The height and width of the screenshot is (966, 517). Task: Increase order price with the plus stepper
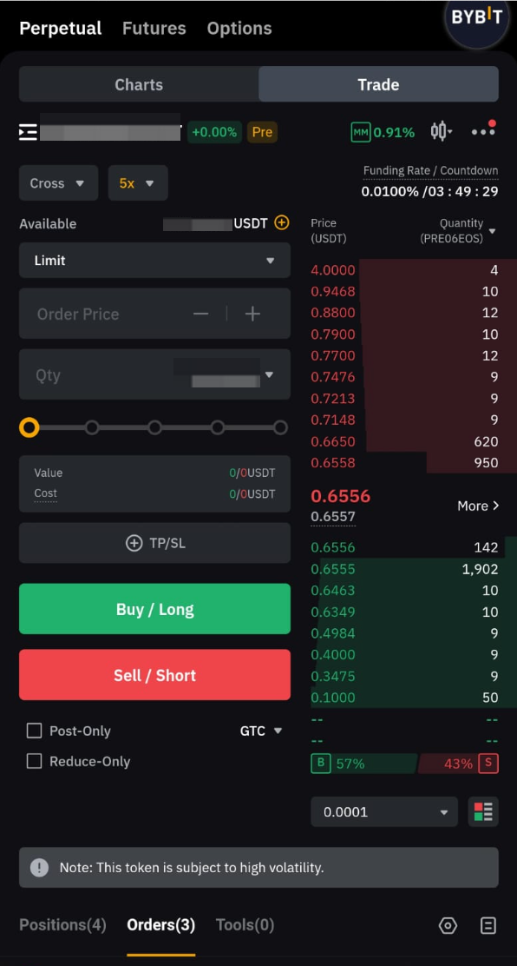click(253, 314)
